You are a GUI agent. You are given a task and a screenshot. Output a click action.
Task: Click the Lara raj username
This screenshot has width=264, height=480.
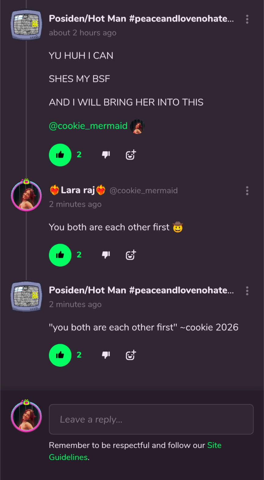tap(78, 190)
